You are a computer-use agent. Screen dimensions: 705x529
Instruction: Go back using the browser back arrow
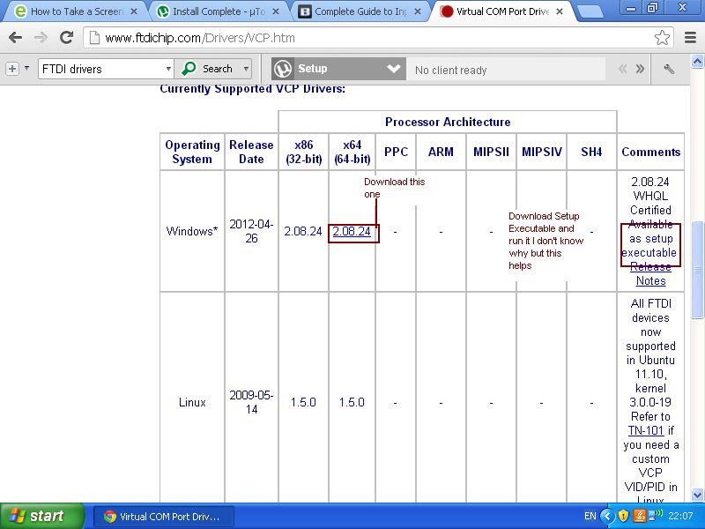coord(15,38)
